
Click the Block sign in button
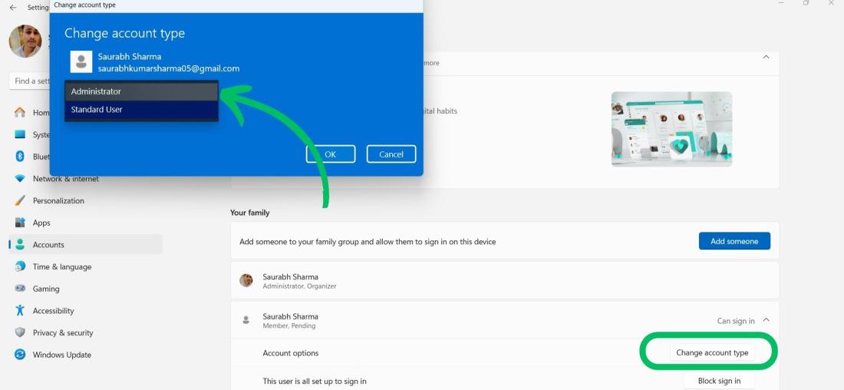719,381
